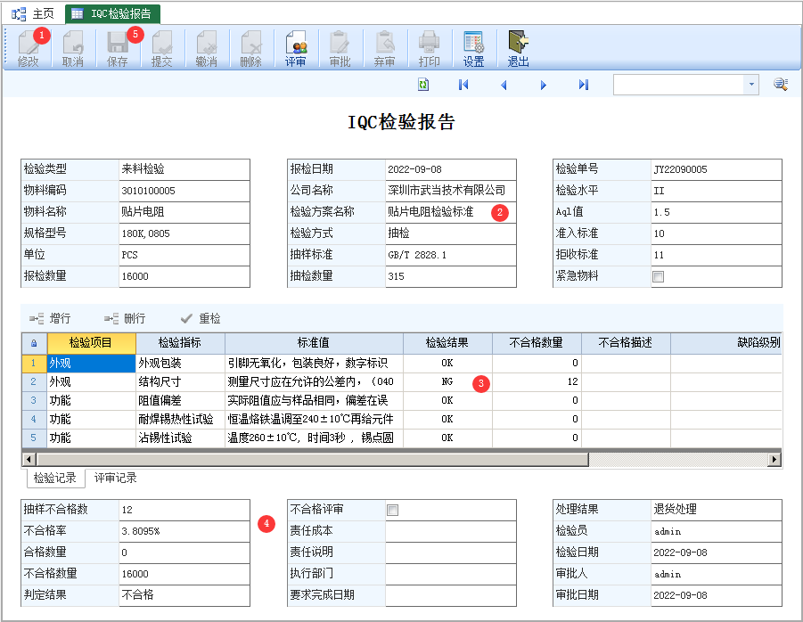Click the 公司名称 value 深圳市武当技术有限公司

pyautogui.click(x=451, y=191)
